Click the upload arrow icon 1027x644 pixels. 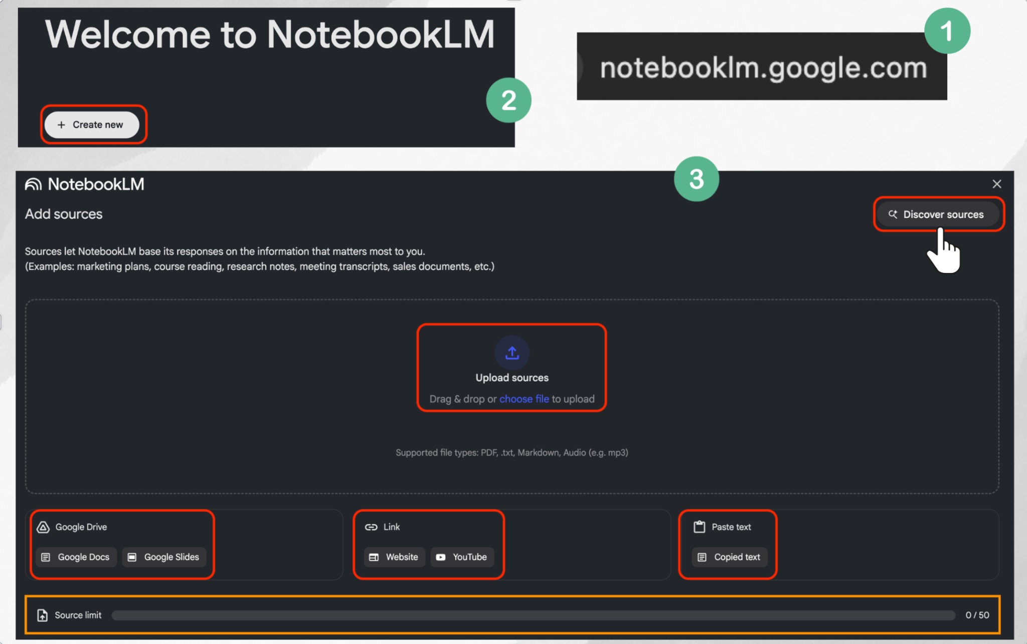tap(512, 353)
